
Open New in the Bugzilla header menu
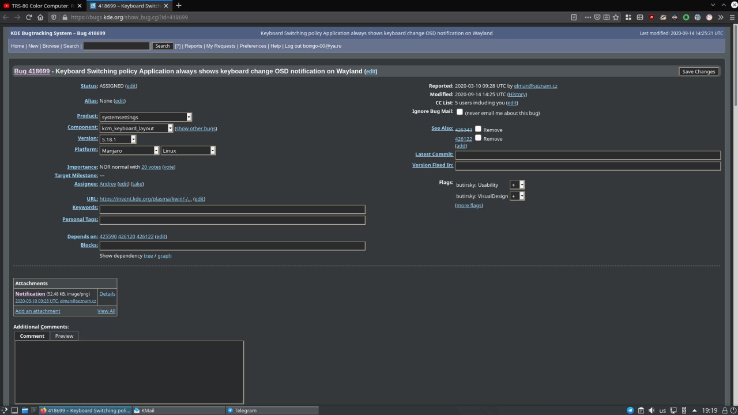coord(33,46)
